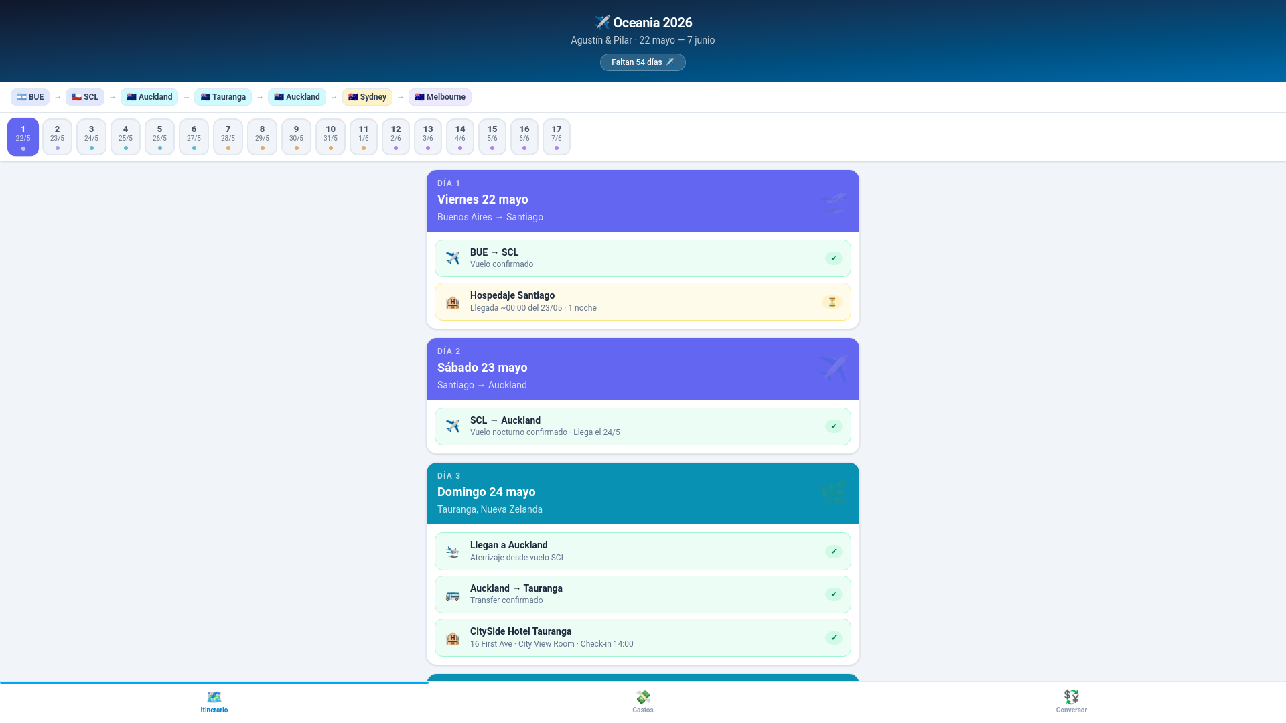Select day 13 chip 3/6

pyautogui.click(x=428, y=137)
